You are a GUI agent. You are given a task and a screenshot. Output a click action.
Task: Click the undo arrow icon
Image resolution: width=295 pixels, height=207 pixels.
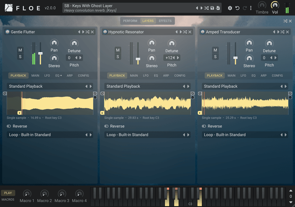click(237, 8)
